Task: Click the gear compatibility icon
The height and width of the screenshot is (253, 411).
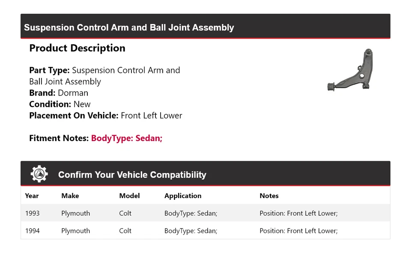Action: tap(39, 174)
